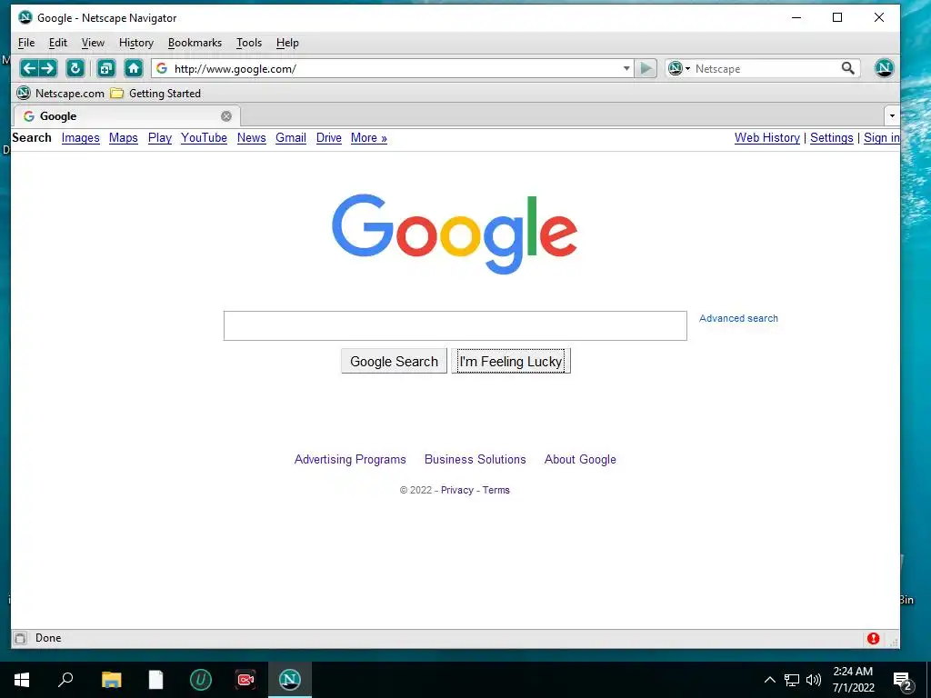931x698 pixels.
Task: Open the Terms link
Action: click(x=496, y=490)
